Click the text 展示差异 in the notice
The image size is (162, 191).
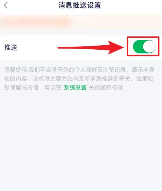[x=143, y=70]
